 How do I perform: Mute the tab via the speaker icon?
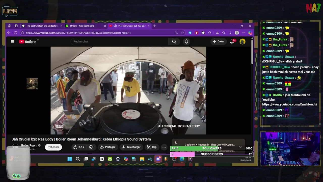pyautogui.click(x=115, y=26)
